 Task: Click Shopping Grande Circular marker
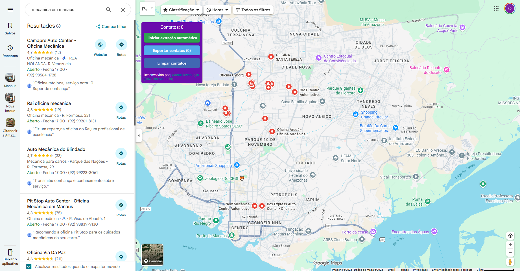click(356, 114)
